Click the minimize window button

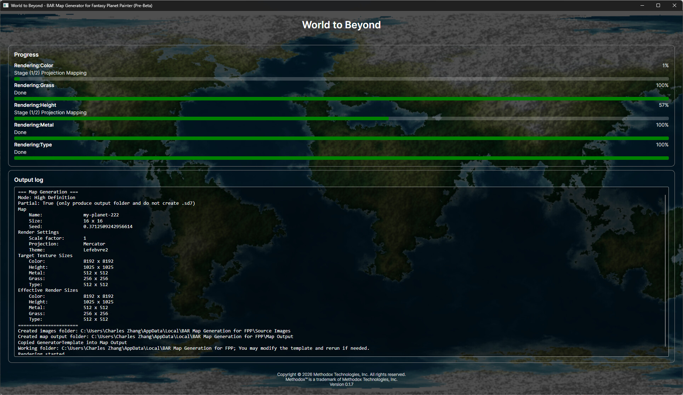tap(642, 5)
